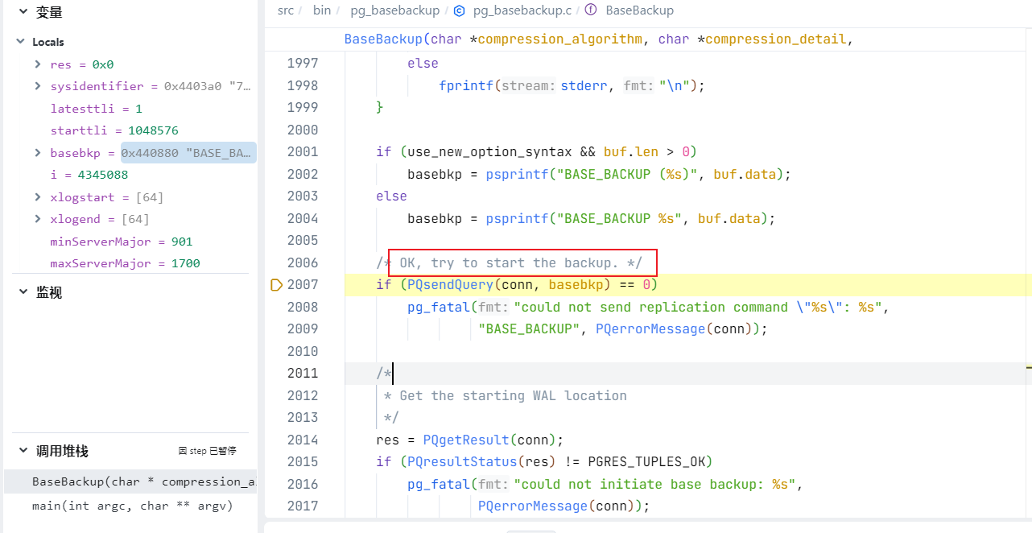Select the i = 4345088 variable

(x=89, y=175)
